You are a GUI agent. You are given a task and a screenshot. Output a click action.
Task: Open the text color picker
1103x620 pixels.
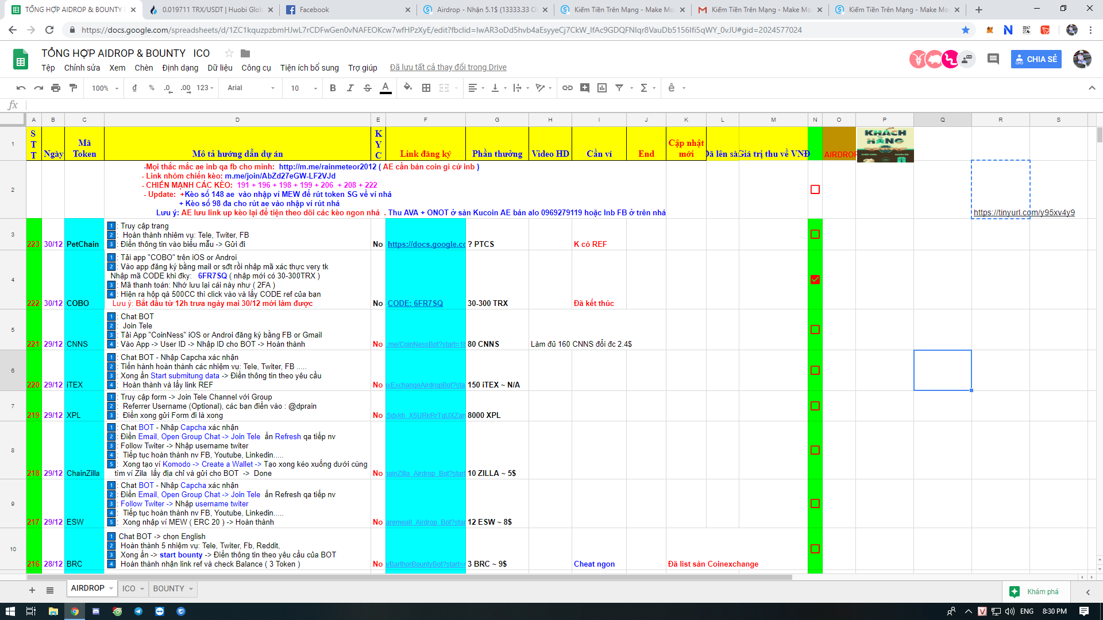[386, 88]
